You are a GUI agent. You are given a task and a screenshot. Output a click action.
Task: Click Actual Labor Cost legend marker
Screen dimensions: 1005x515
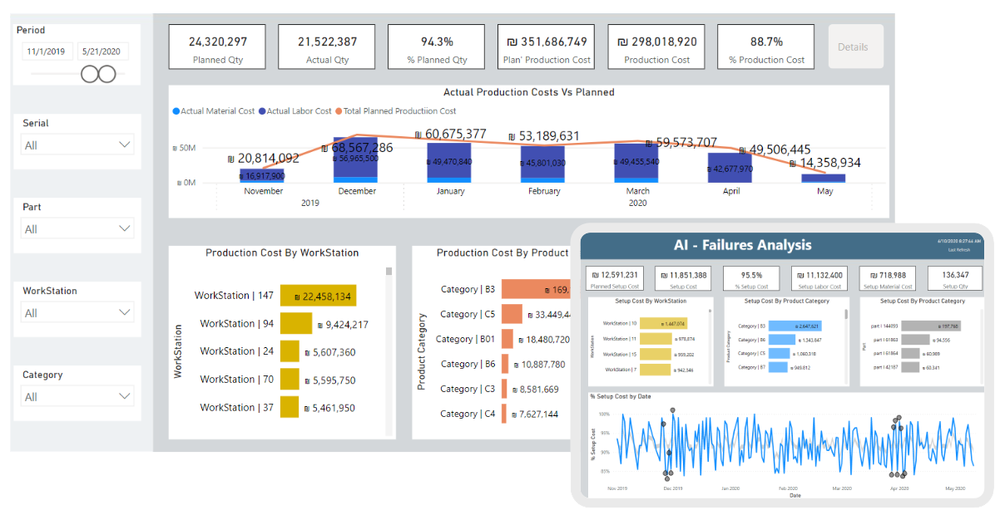coord(261,110)
